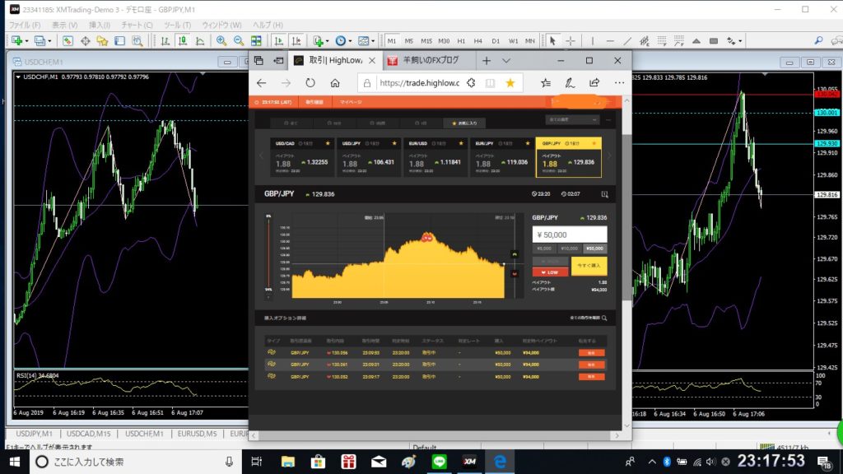Screen dimensions: 843x474
Task: Open the asset filter dropdown on HighLow
Action: pyautogui.click(x=576, y=119)
